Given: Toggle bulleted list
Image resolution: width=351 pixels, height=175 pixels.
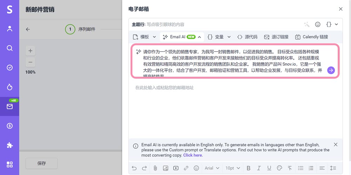Looking at the screenshot, I should (x=301, y=168).
